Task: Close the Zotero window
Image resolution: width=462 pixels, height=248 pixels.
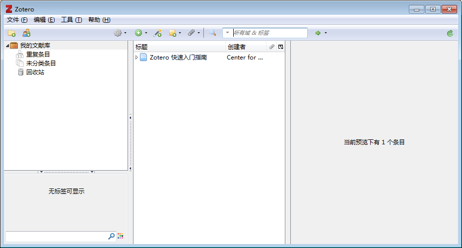Action: pos(449,9)
